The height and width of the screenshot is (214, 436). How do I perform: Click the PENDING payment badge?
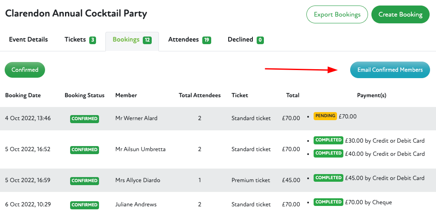(x=325, y=116)
